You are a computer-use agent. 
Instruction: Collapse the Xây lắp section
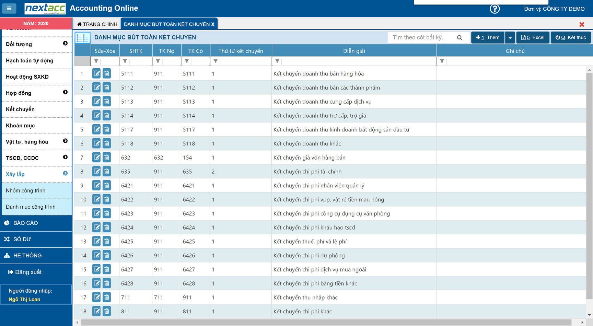pos(65,174)
